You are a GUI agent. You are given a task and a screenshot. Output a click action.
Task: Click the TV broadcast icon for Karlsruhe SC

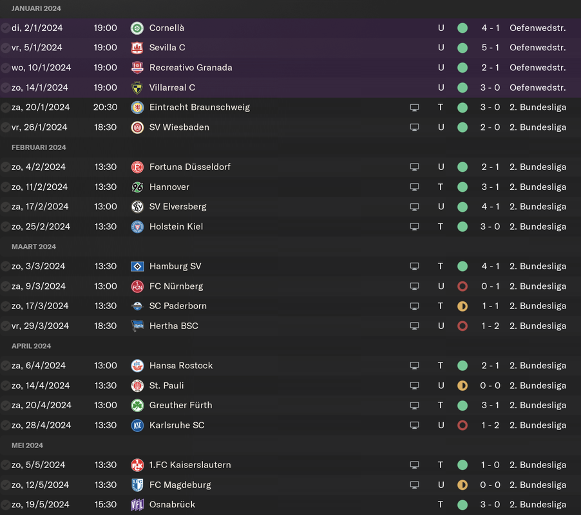click(x=415, y=426)
